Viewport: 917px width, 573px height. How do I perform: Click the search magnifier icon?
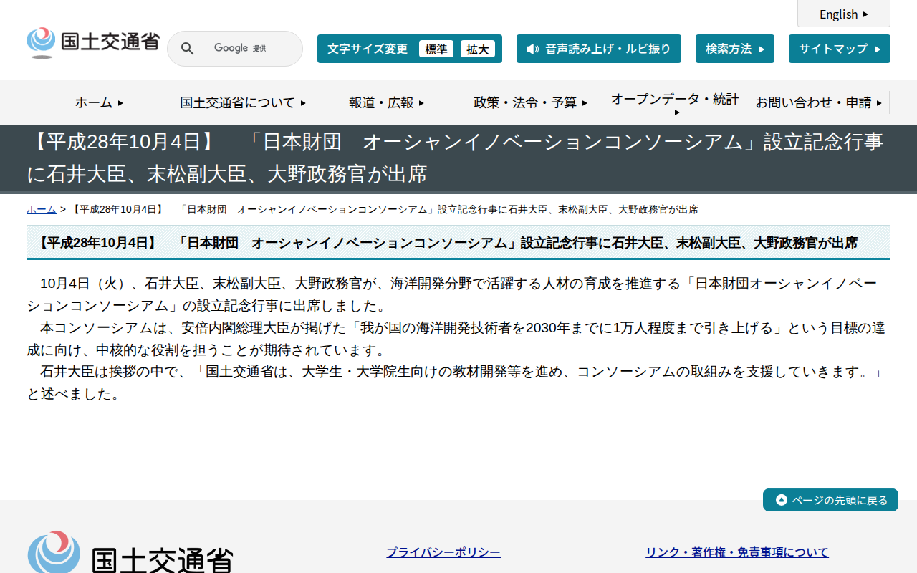pyautogui.click(x=187, y=48)
